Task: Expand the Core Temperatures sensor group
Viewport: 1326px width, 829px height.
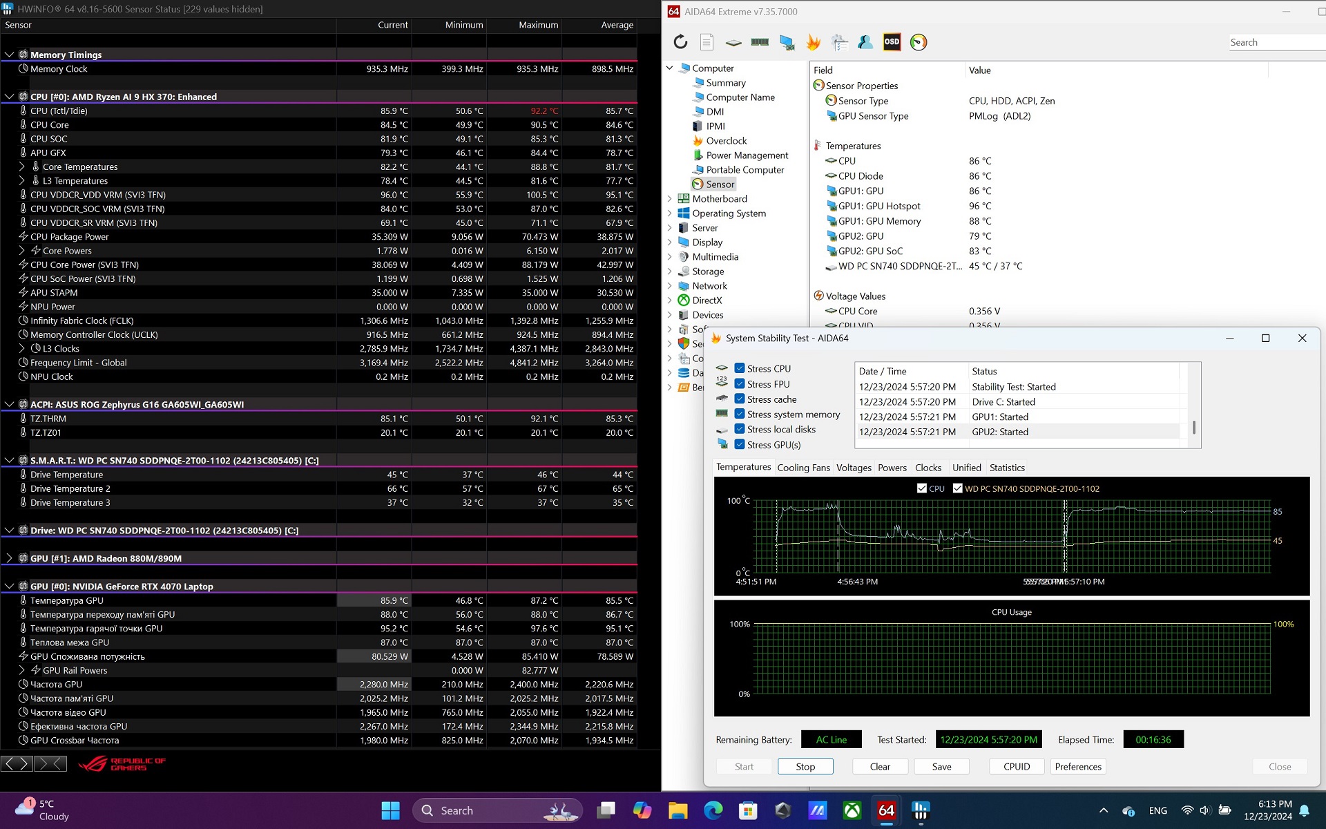Action: (x=21, y=166)
